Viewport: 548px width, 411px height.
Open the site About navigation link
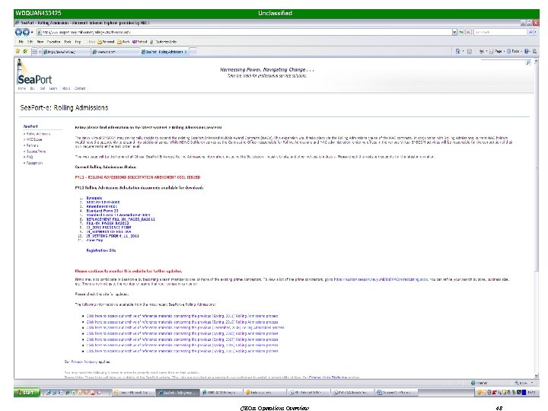tap(66, 88)
